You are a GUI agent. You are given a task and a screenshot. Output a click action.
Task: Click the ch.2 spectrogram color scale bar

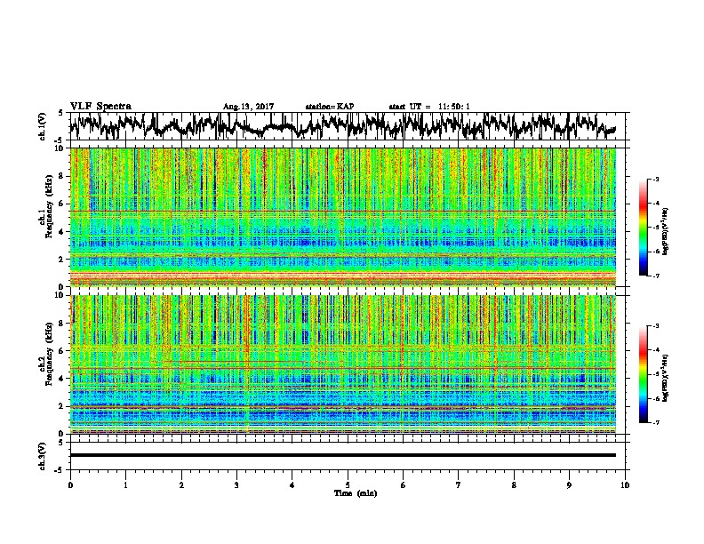[644, 374]
